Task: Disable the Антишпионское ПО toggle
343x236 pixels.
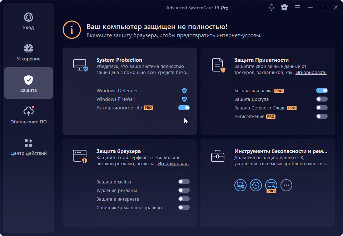Action: 184,108
